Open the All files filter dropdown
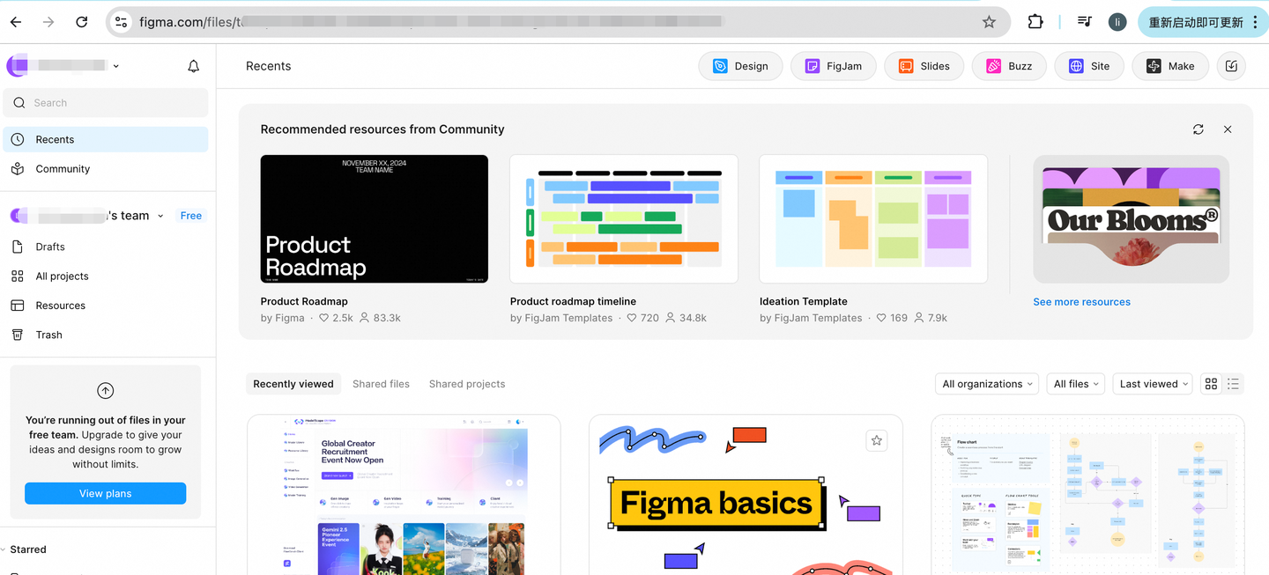 (x=1076, y=384)
